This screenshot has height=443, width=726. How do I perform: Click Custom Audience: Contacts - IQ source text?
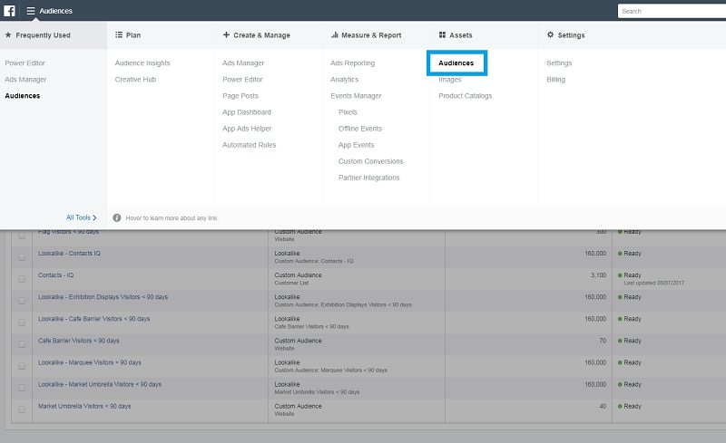click(313, 261)
